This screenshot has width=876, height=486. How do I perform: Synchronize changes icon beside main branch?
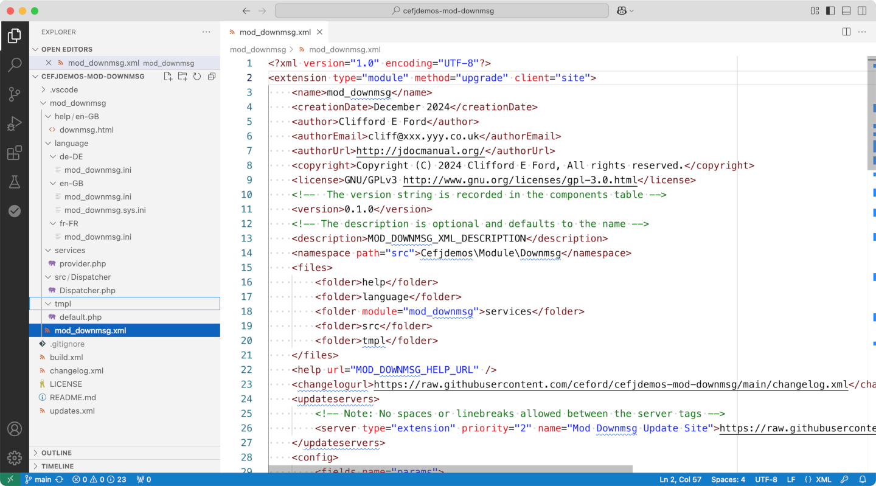[59, 479]
